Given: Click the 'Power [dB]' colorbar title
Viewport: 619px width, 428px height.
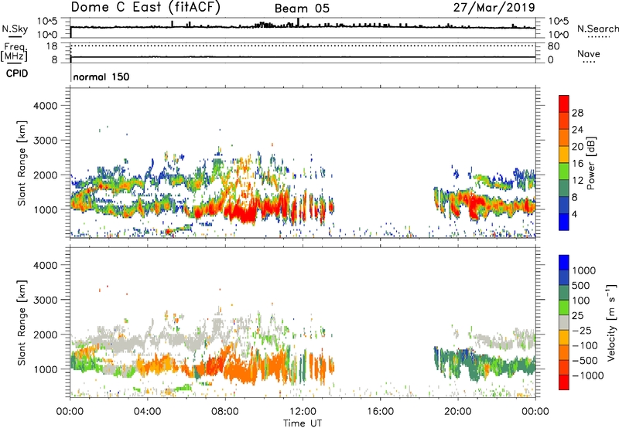Looking at the screenshot, I should [x=590, y=163].
